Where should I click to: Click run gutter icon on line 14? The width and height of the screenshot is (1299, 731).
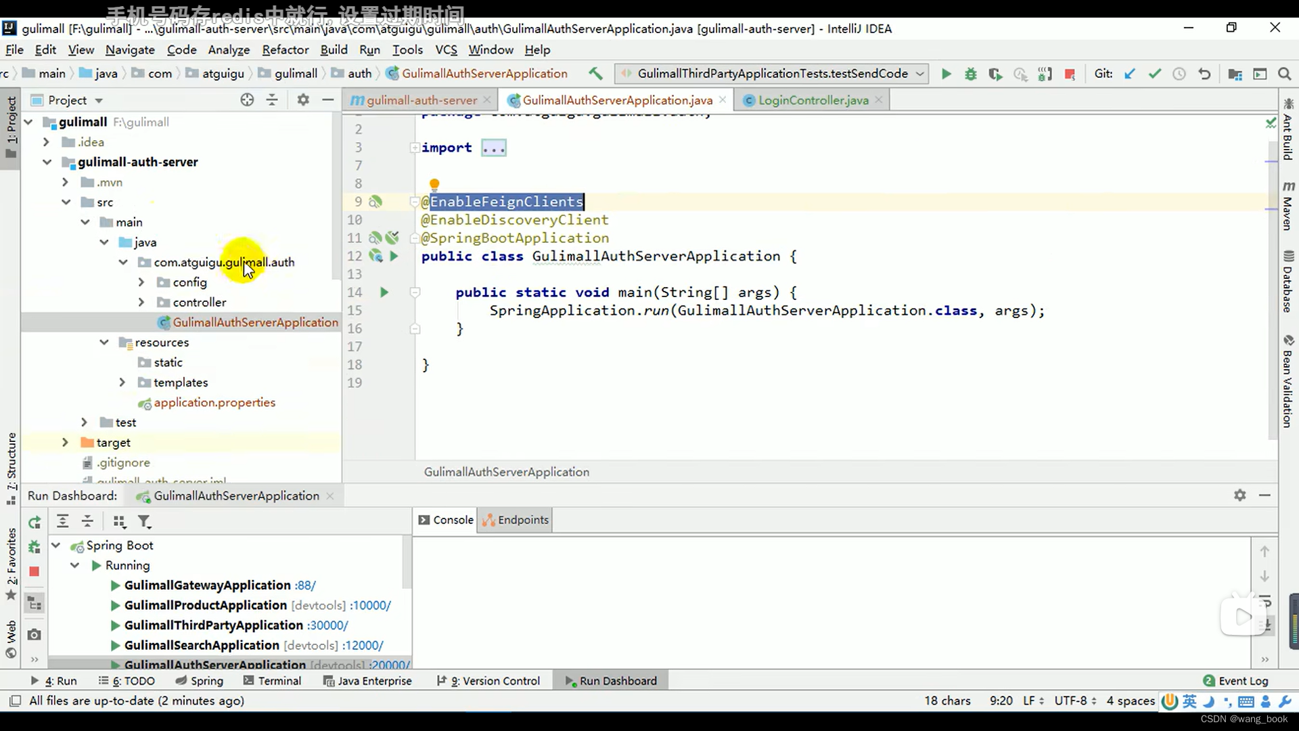click(384, 292)
